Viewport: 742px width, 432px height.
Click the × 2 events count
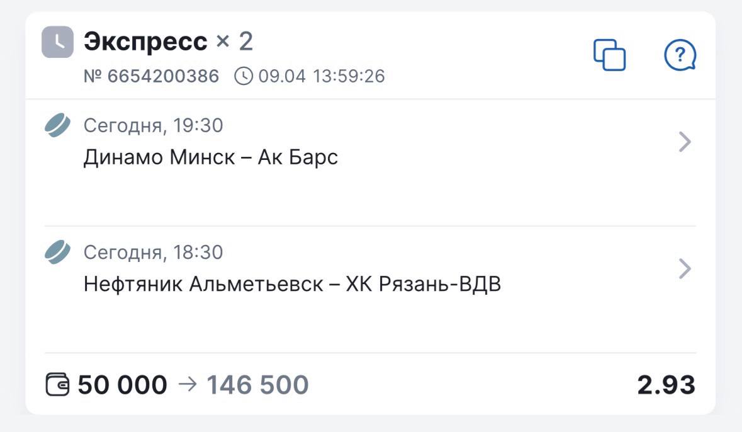coord(234,42)
